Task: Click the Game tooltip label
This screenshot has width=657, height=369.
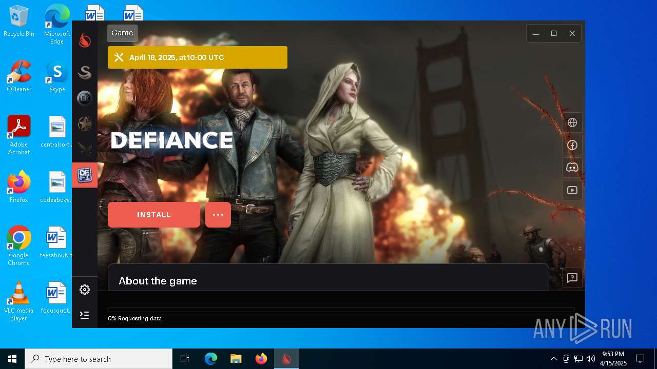Action: pos(122,33)
